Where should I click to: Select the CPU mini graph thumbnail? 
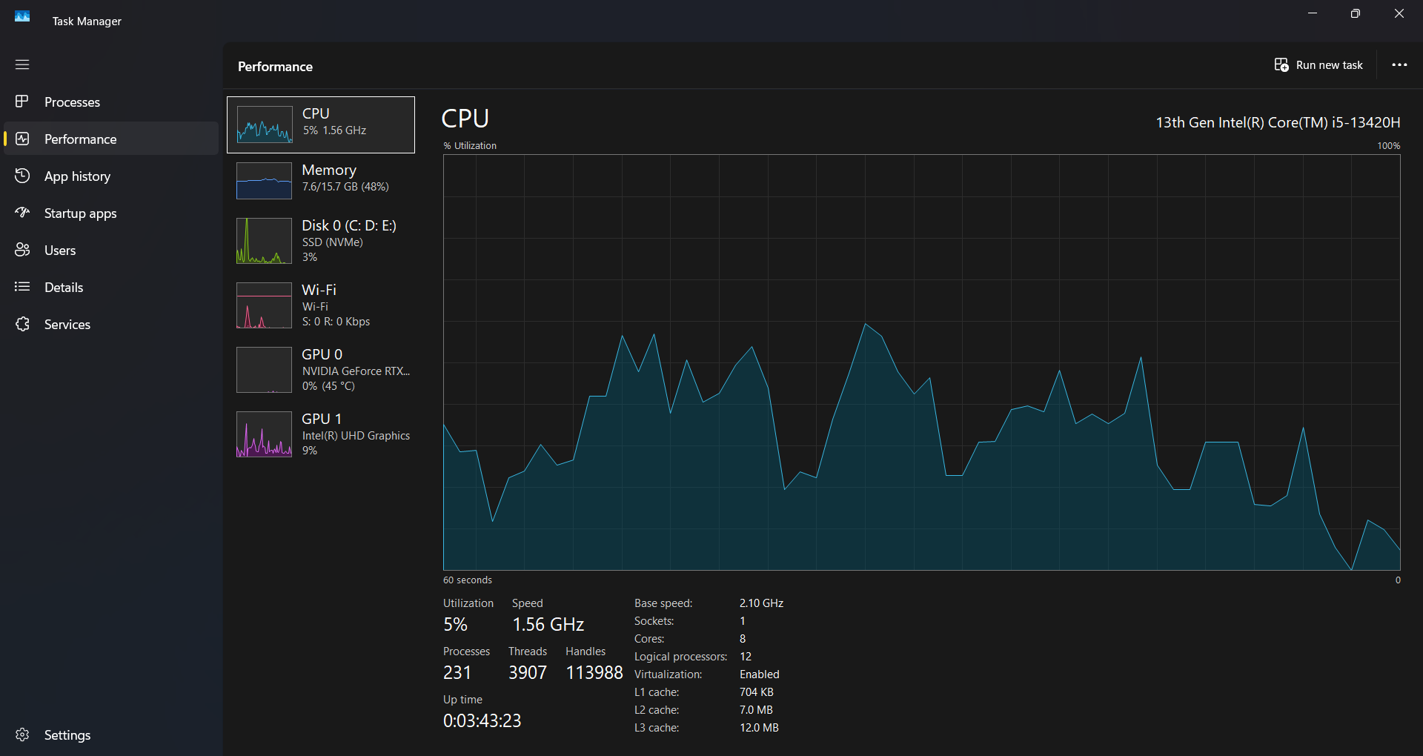tap(264, 125)
